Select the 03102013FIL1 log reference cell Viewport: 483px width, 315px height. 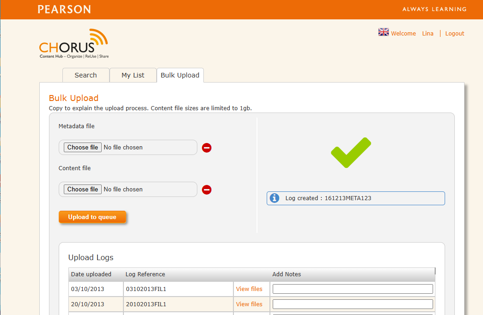point(178,289)
